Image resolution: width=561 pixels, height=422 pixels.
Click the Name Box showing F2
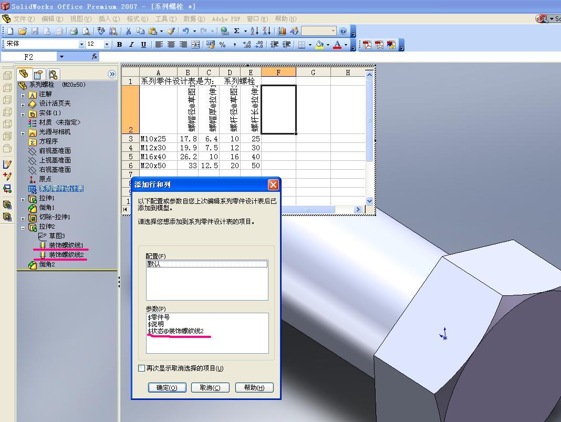[28, 57]
